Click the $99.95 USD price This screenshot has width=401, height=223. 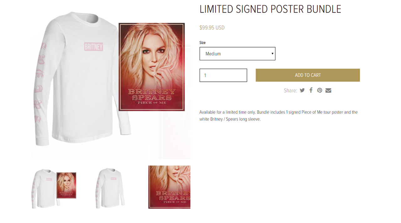point(212,27)
